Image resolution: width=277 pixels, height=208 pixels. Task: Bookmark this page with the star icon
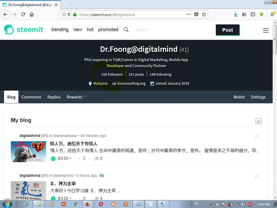click(x=204, y=14)
